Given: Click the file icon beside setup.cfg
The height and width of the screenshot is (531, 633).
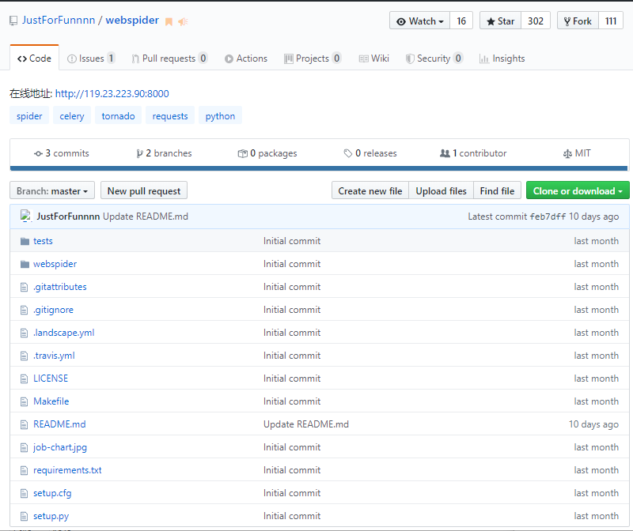Looking at the screenshot, I should tap(25, 493).
